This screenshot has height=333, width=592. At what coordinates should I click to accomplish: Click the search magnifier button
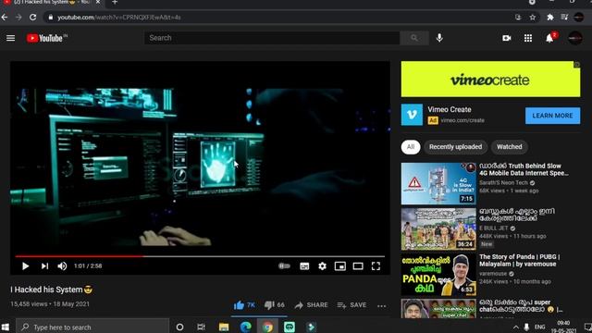[414, 38]
